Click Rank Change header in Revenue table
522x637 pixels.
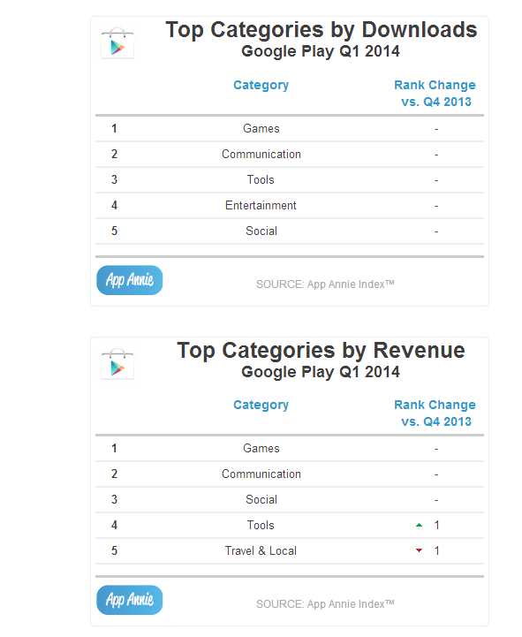tap(435, 413)
